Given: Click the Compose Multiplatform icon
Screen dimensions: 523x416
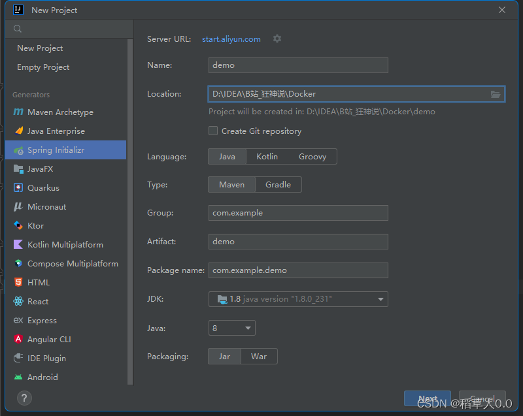Looking at the screenshot, I should (x=18, y=263).
